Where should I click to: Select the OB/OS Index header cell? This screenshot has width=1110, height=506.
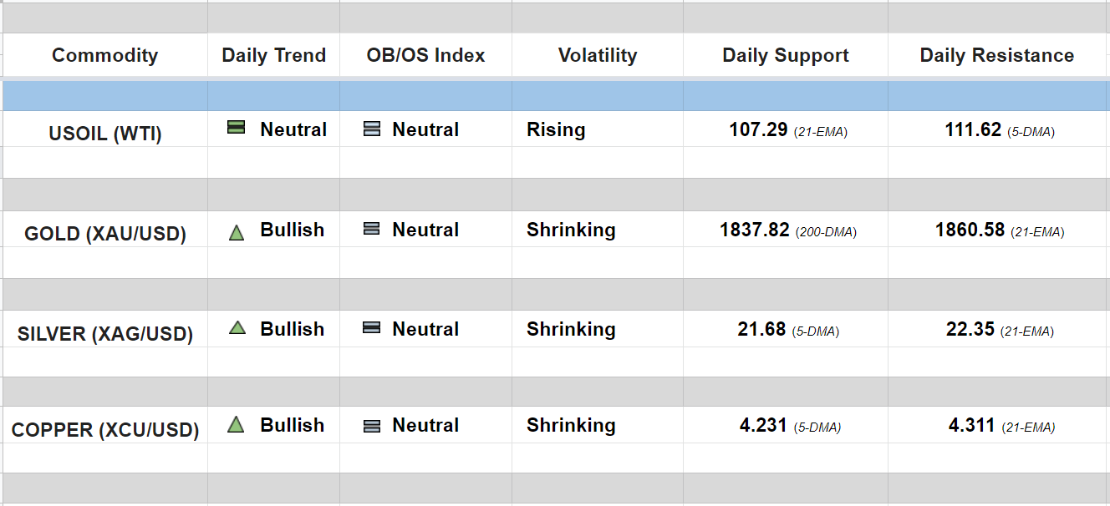click(425, 55)
